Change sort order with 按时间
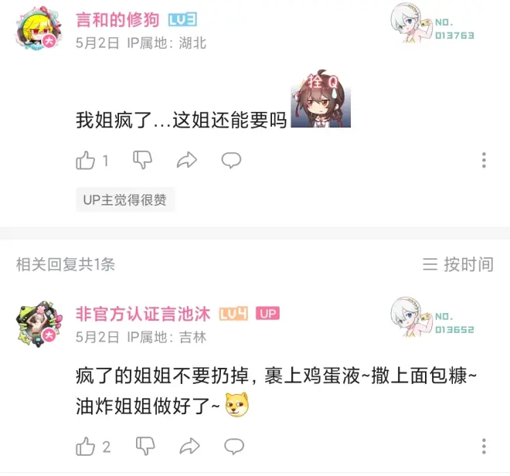Viewport: 510px width, 476px height. point(458,263)
